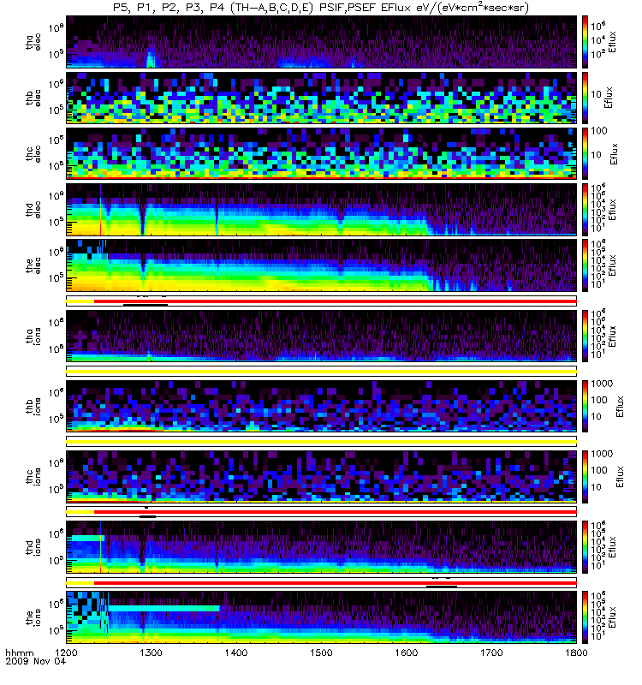Click the 'thd elec' y-axis label
This screenshot has height=685, width=642.
pyautogui.click(x=33, y=210)
